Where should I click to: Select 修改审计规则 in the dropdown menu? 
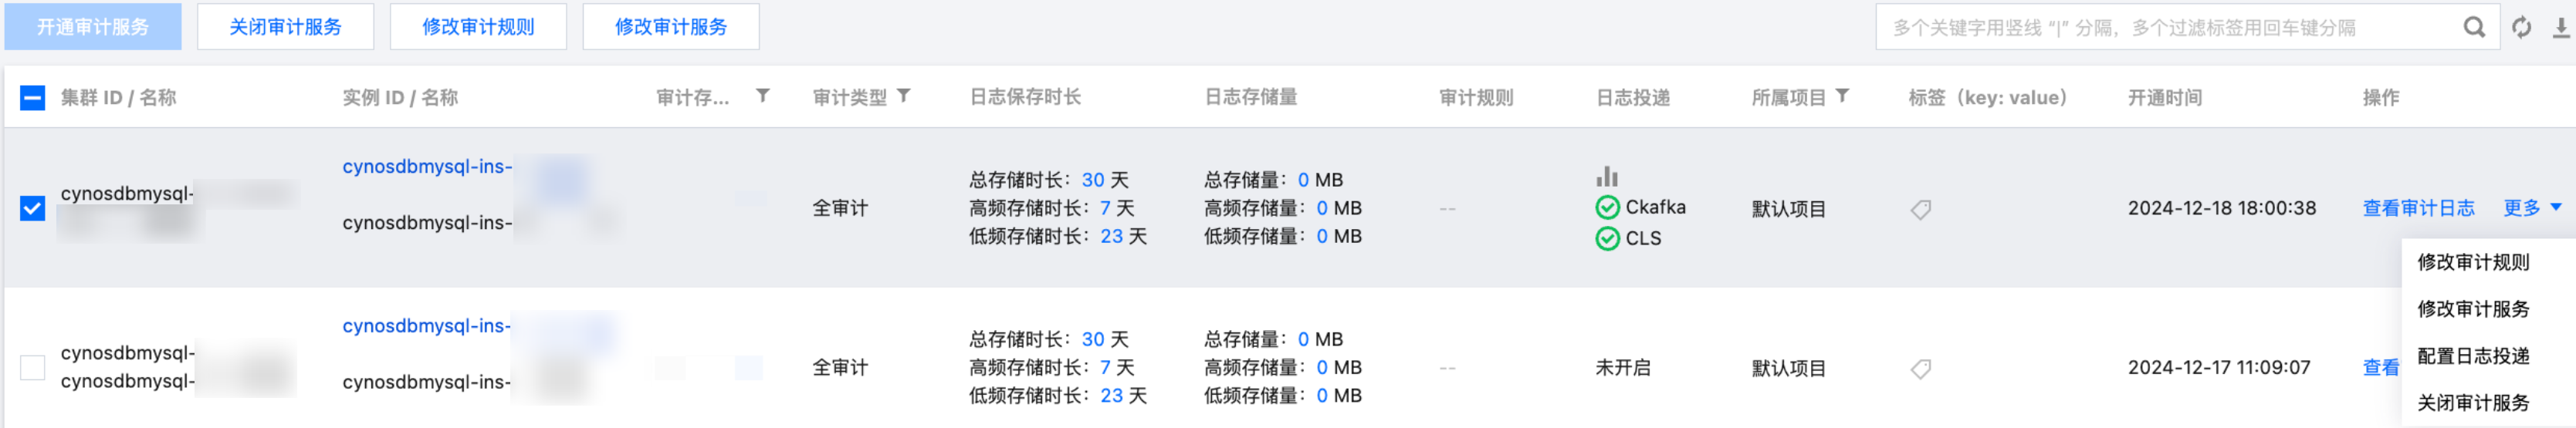point(2473,262)
